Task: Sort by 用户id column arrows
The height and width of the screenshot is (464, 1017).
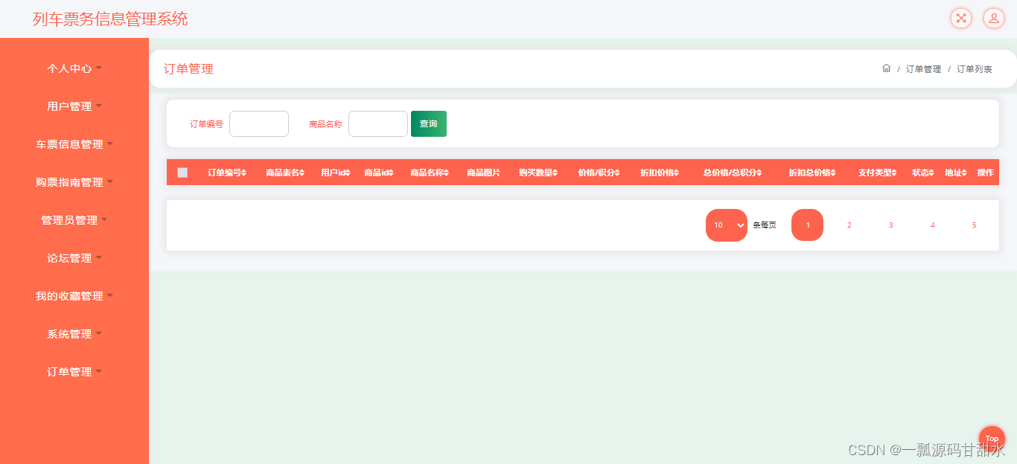Action: [x=347, y=173]
